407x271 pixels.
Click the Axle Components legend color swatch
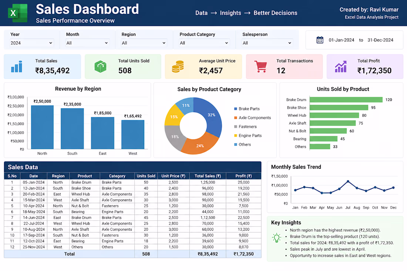pyautogui.click(x=235, y=118)
